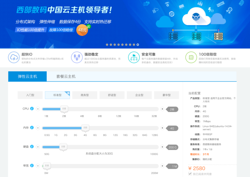Click the 1000G disk scale label
Viewport: 250px width, 177px height.
tap(154, 154)
